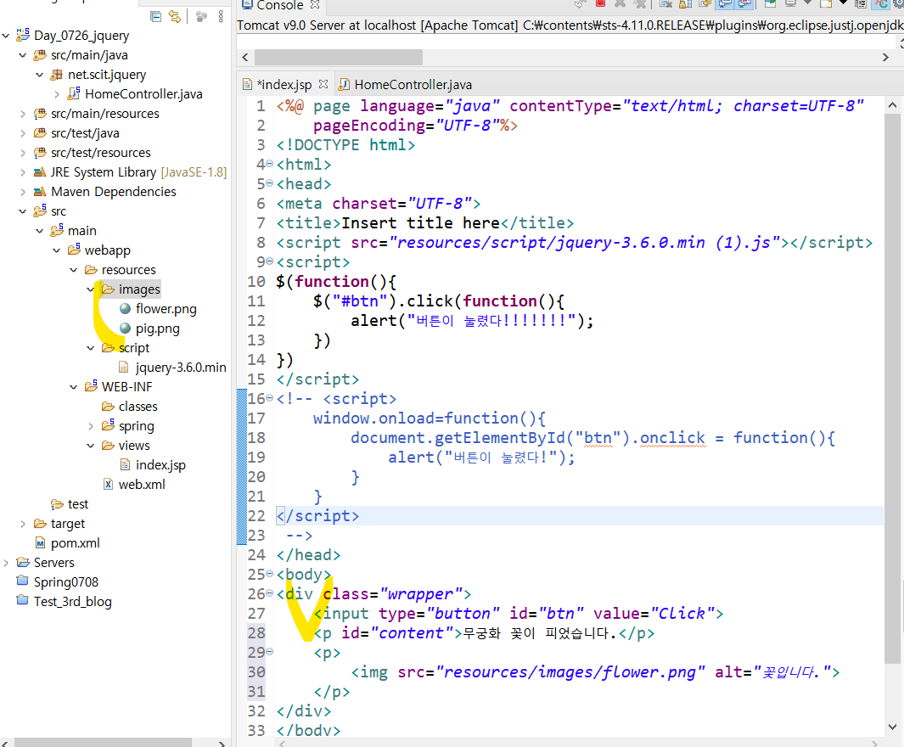Select the images folder
904x747 pixels.
139,289
